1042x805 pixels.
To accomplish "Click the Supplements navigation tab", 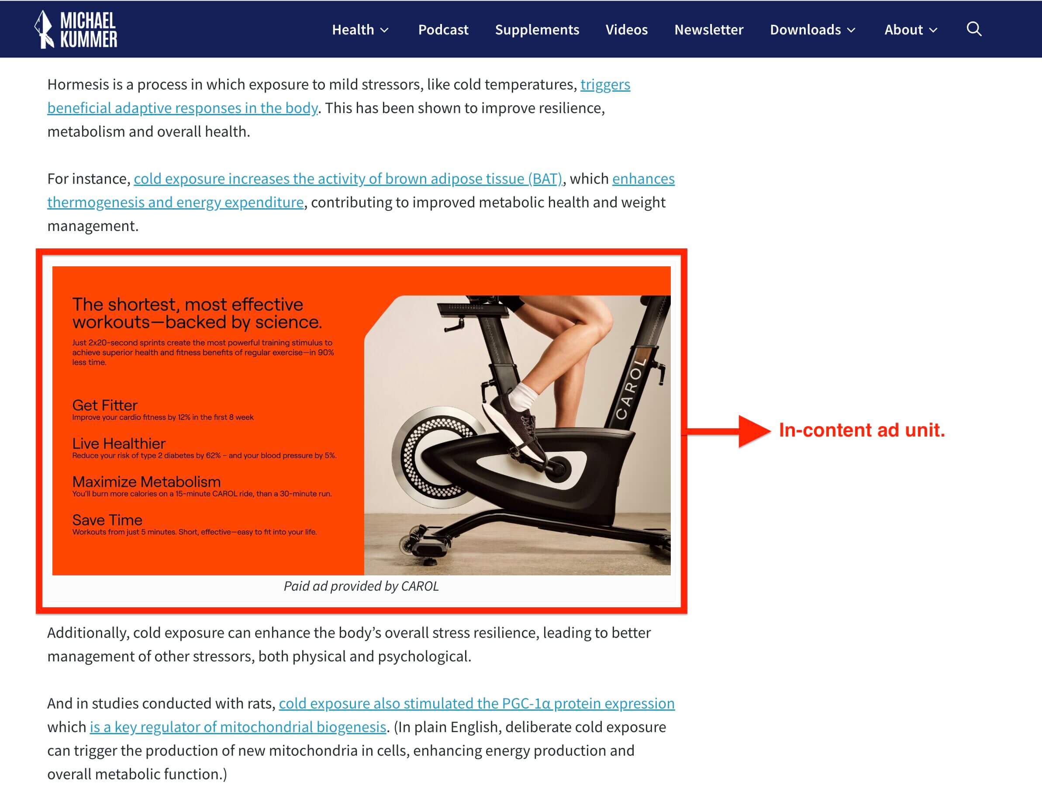I will 537,29.
